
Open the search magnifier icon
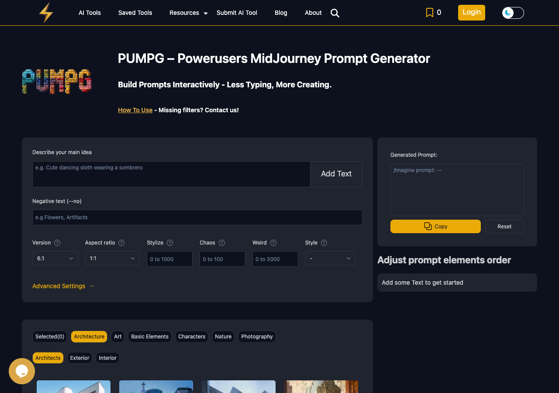(335, 13)
